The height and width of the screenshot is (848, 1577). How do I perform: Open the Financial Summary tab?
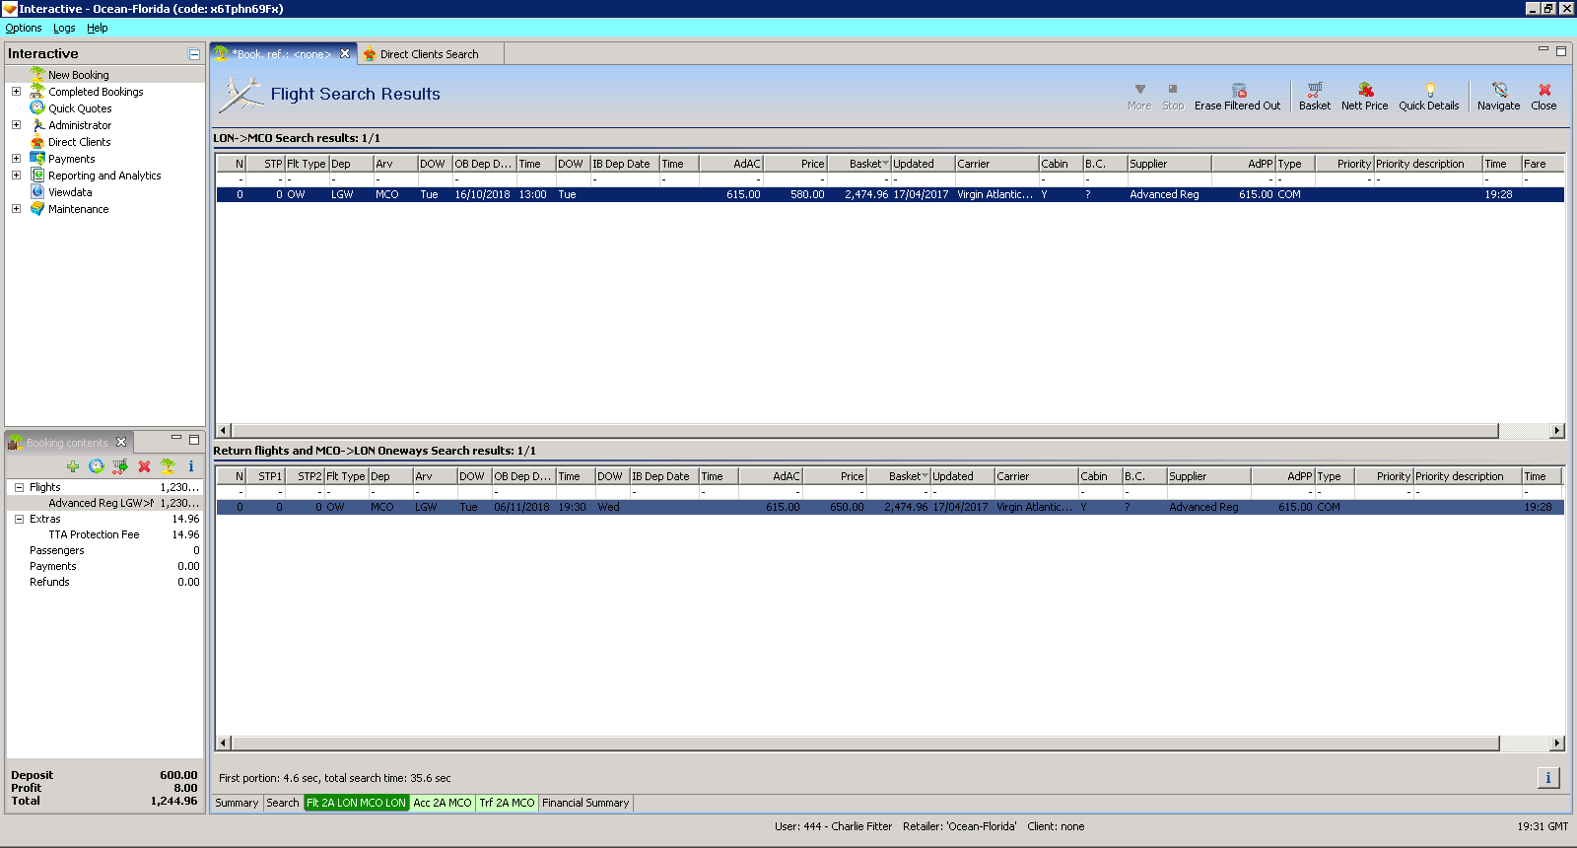point(585,803)
